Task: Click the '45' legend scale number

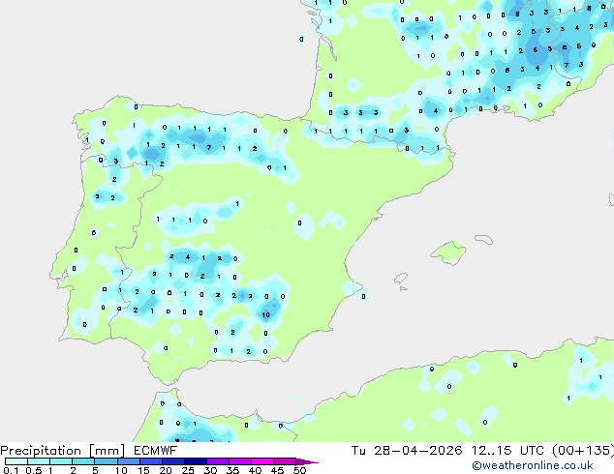Action: click(278, 470)
